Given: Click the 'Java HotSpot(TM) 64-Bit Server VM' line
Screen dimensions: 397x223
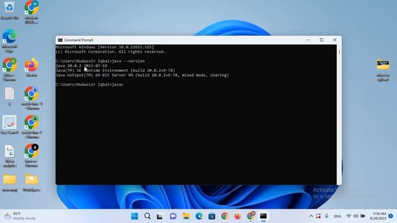Looking at the screenshot, I should click(x=142, y=75).
